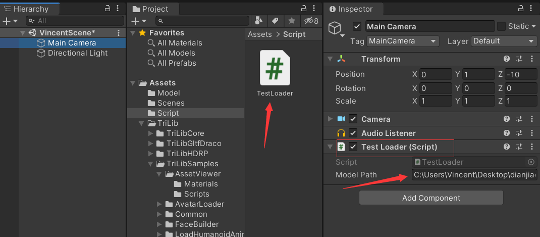Click the Model Path input field
This screenshot has width=540, height=237.
tap(474, 175)
